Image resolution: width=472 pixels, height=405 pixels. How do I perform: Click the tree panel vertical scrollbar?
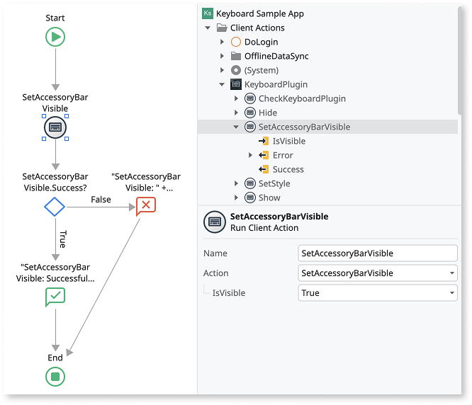pyautogui.click(x=459, y=60)
